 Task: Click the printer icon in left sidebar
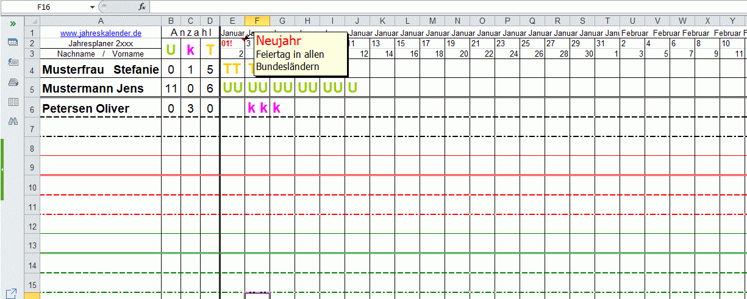coord(13,82)
